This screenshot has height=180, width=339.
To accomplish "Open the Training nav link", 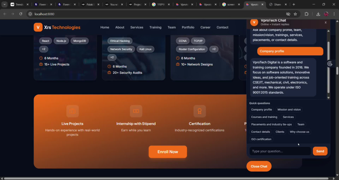I will [155, 27].
